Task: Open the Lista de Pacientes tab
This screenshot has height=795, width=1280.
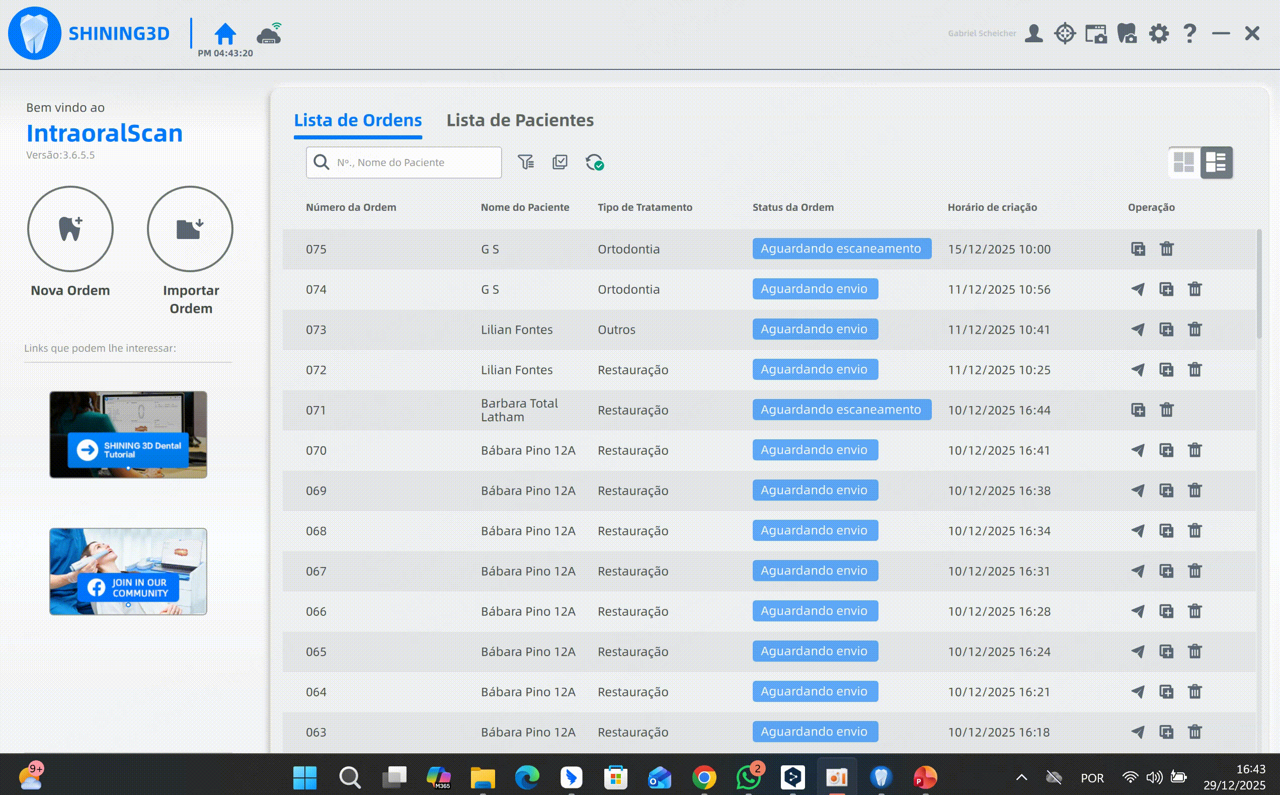Action: 520,120
